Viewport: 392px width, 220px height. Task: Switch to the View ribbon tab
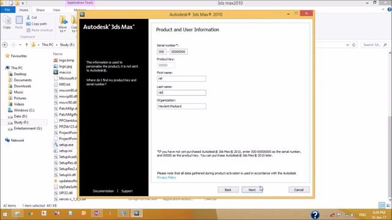56,10
